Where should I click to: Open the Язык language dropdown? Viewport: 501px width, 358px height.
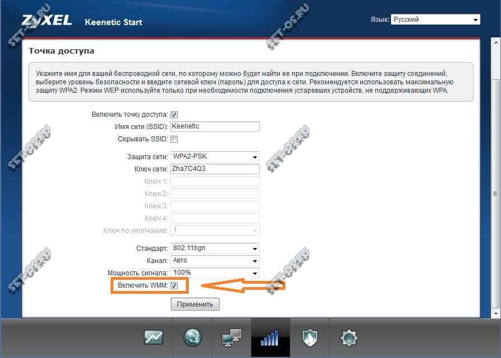pyautogui.click(x=435, y=20)
